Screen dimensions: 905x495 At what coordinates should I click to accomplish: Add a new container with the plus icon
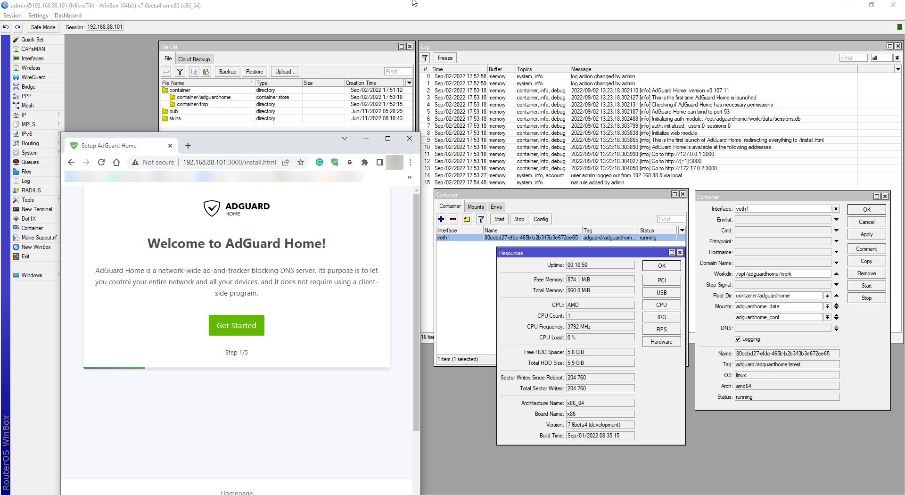[x=441, y=219]
